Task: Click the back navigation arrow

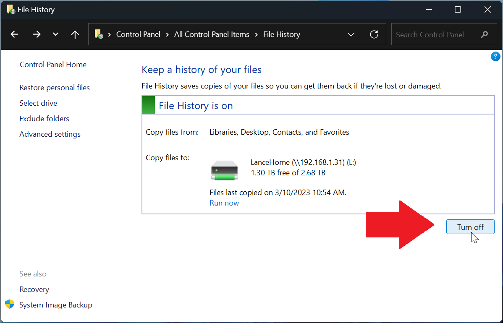Action: coord(14,34)
